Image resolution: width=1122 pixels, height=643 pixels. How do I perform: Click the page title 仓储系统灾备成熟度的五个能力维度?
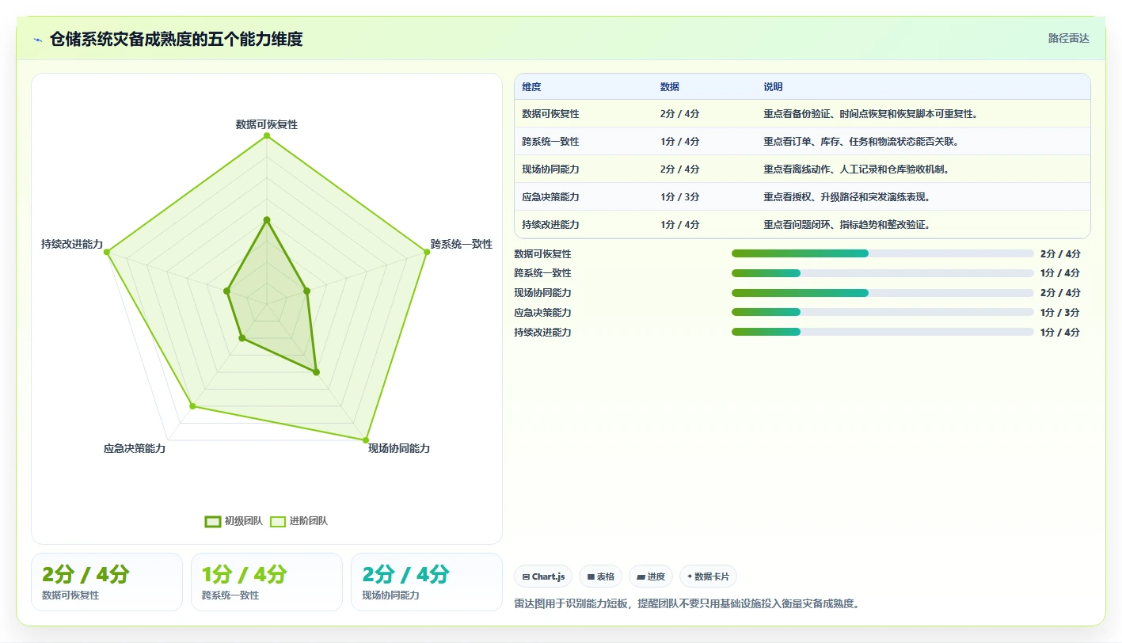pyautogui.click(x=177, y=39)
